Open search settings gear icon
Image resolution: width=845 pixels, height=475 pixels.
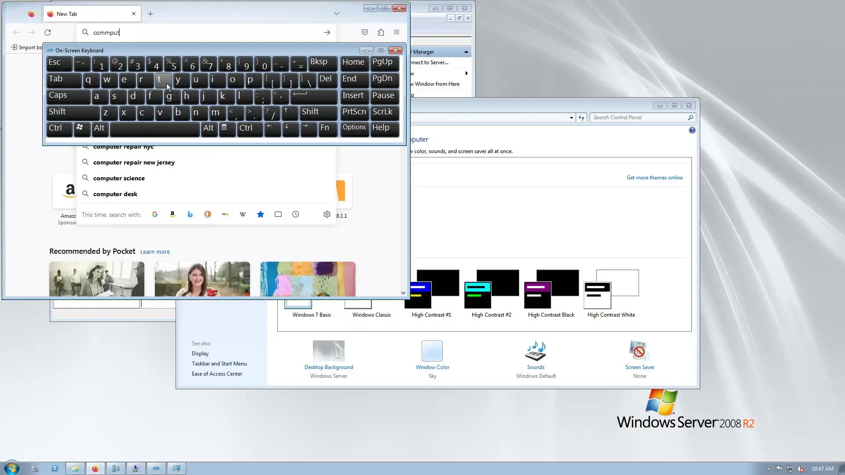(327, 215)
